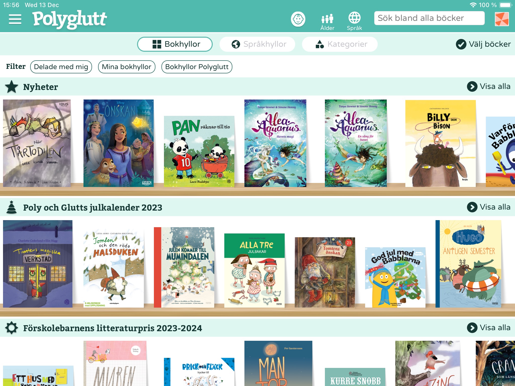Viewport: 515px width, 386px height.
Task: Tap the battery indicator in status bar
Action: pyautogui.click(x=505, y=5)
